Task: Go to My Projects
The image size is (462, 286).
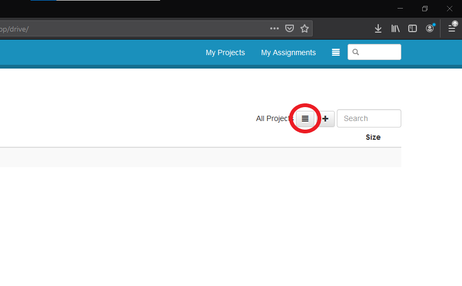Action: [225, 52]
